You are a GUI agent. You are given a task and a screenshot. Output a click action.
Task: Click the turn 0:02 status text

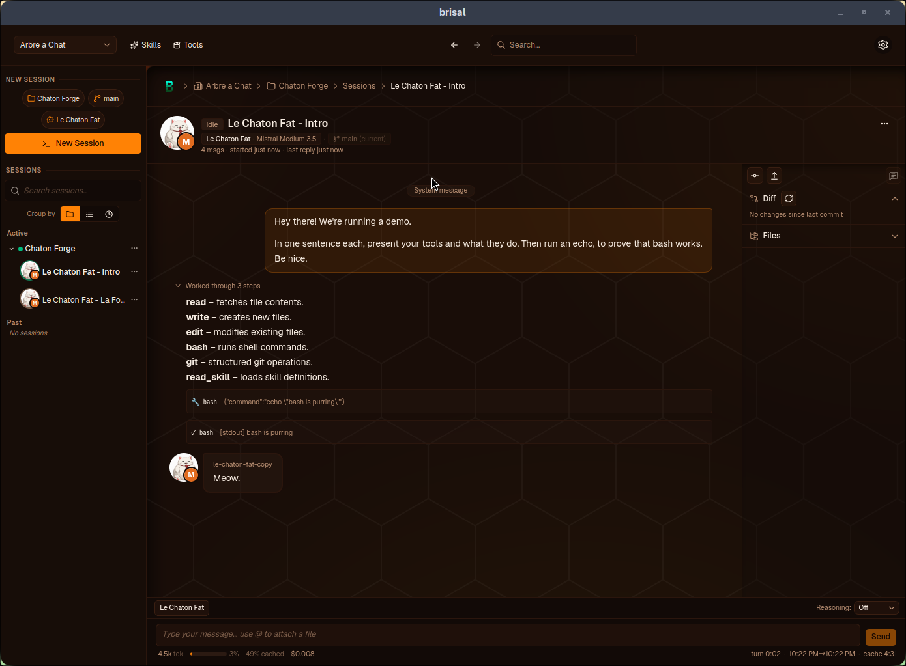pyautogui.click(x=765, y=654)
